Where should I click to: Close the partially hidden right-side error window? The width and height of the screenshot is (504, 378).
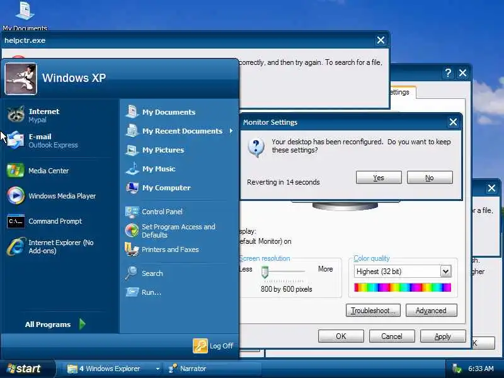tap(491, 188)
